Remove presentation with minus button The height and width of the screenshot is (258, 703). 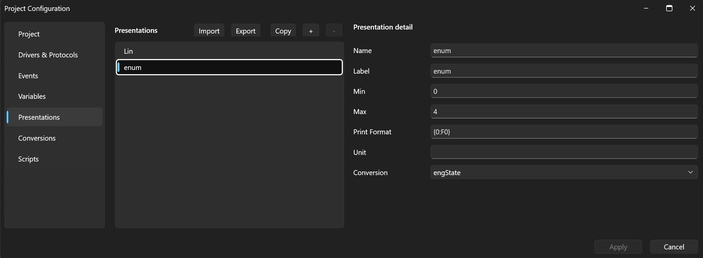click(334, 31)
